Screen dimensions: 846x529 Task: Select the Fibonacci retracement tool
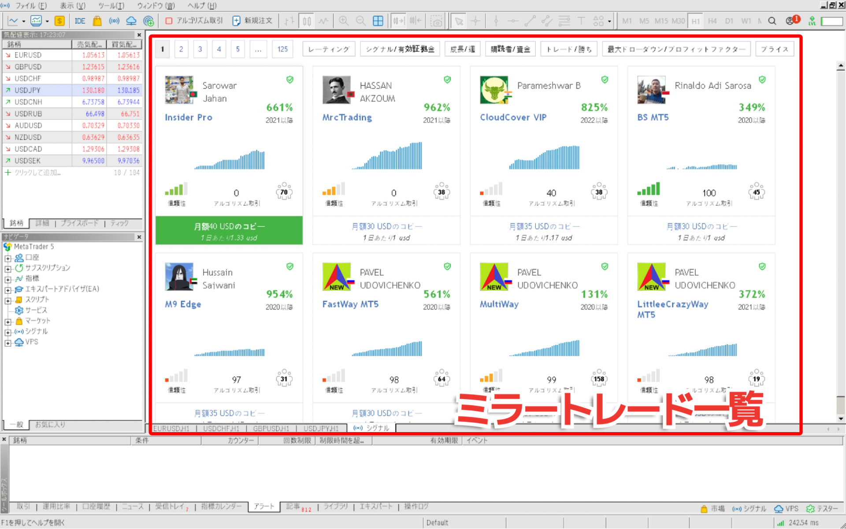tap(564, 21)
